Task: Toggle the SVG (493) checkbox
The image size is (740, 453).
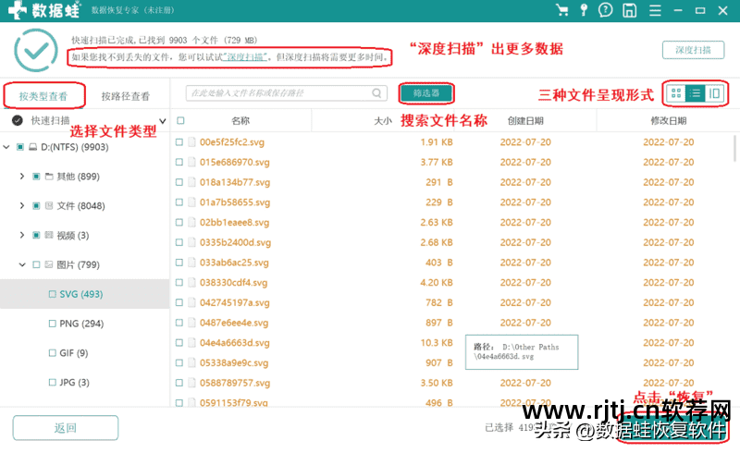Action: click(53, 294)
